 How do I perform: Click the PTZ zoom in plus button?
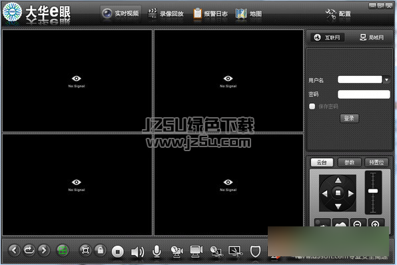(x=376, y=223)
